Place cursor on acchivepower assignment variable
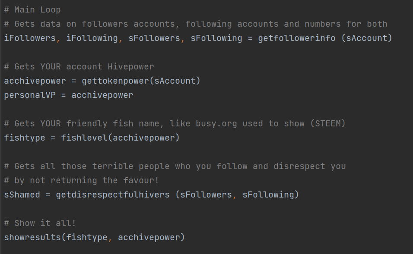 35,81
